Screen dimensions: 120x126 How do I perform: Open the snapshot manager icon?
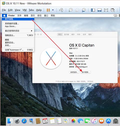point(84,10)
